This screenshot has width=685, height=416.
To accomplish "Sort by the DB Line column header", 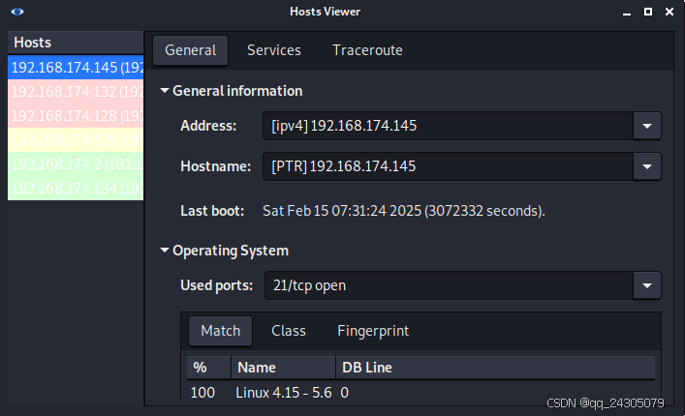I will (495, 368).
